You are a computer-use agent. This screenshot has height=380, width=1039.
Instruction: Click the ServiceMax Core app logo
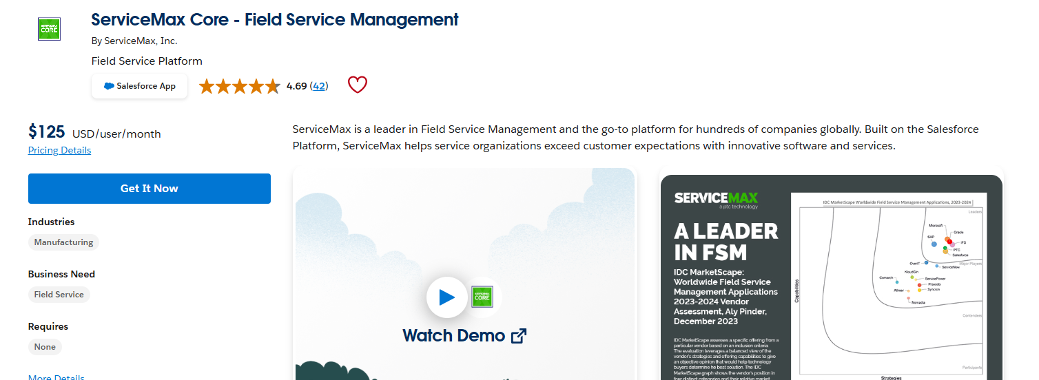click(49, 29)
